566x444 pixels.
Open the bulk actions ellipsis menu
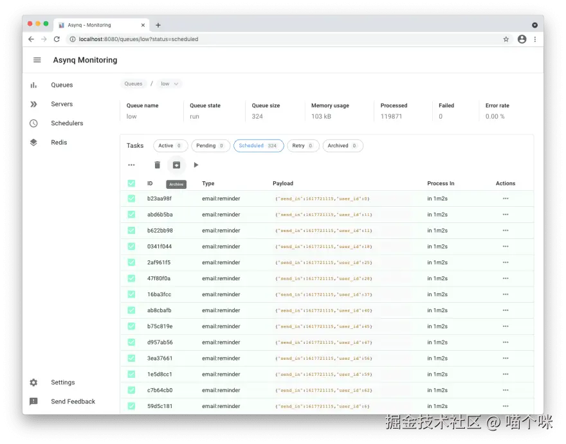tap(131, 165)
